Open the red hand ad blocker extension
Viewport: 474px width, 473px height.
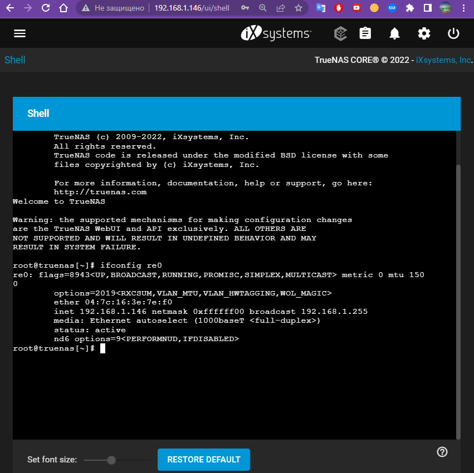339,8
